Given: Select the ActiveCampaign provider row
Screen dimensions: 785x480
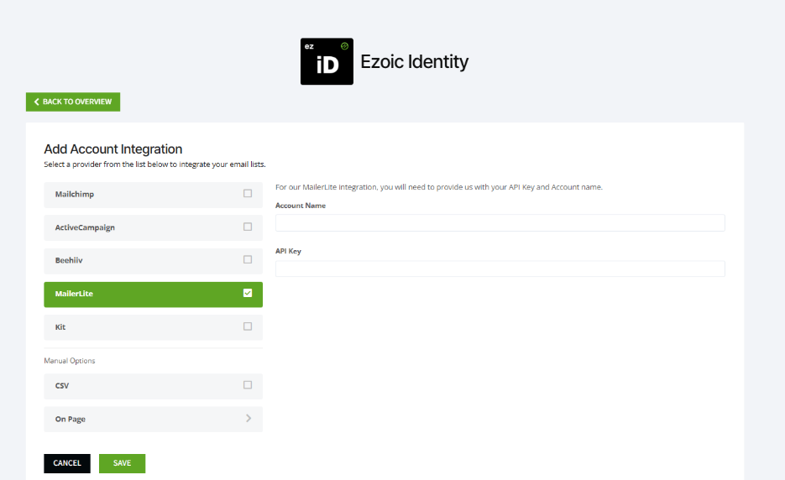Looking at the screenshot, I should pyautogui.click(x=153, y=227).
